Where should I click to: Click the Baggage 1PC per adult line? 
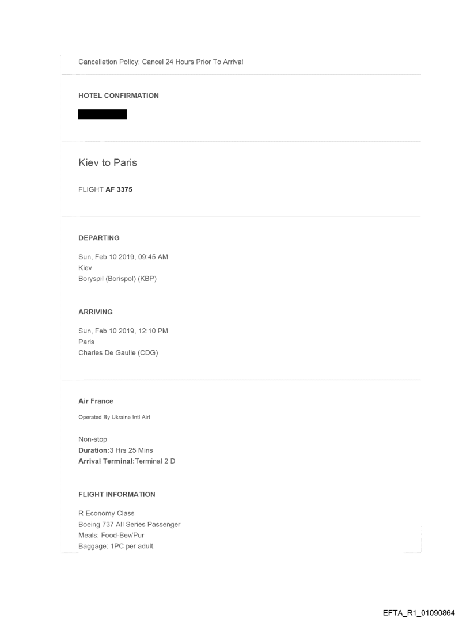116,546
